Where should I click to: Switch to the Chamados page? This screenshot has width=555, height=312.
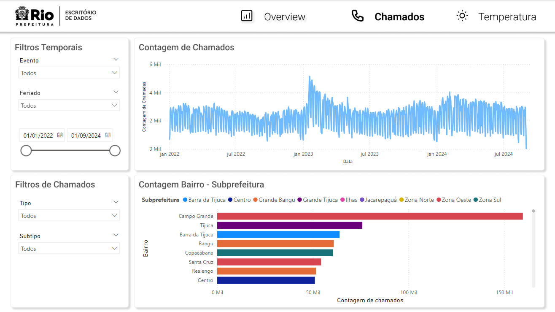tap(399, 17)
